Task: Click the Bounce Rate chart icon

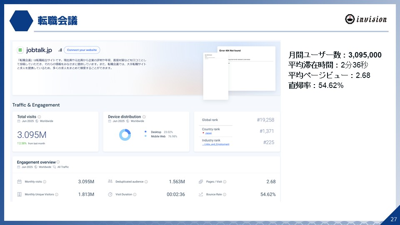Action: click(201, 195)
